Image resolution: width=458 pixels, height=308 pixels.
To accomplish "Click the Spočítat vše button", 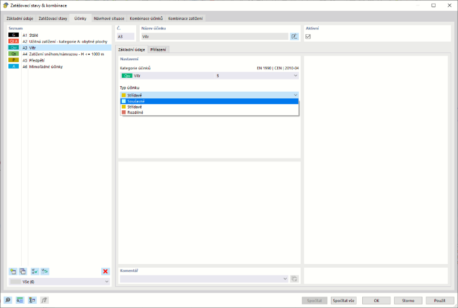I will (x=343, y=300).
